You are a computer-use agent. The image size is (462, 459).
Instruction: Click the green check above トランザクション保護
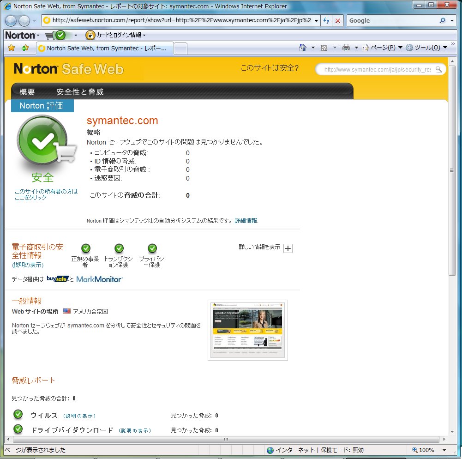point(119,248)
